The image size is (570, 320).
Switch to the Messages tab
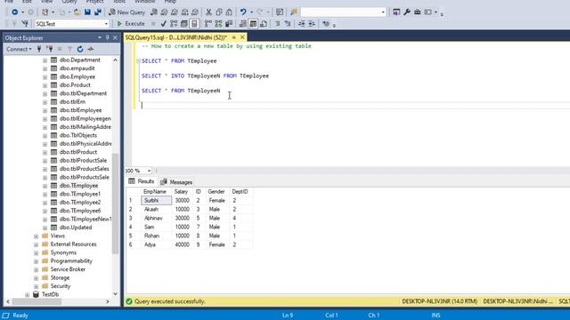[x=176, y=181]
